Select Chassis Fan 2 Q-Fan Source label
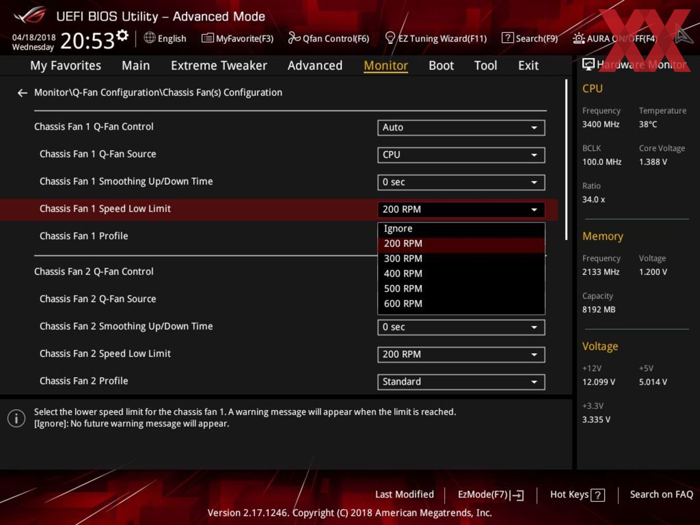 click(x=98, y=299)
